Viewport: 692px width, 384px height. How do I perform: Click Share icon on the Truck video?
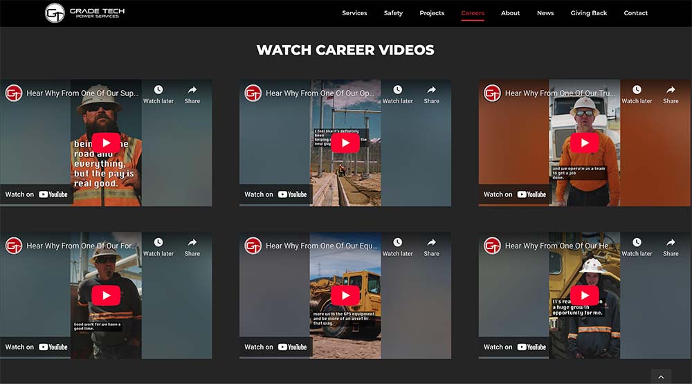click(x=671, y=94)
